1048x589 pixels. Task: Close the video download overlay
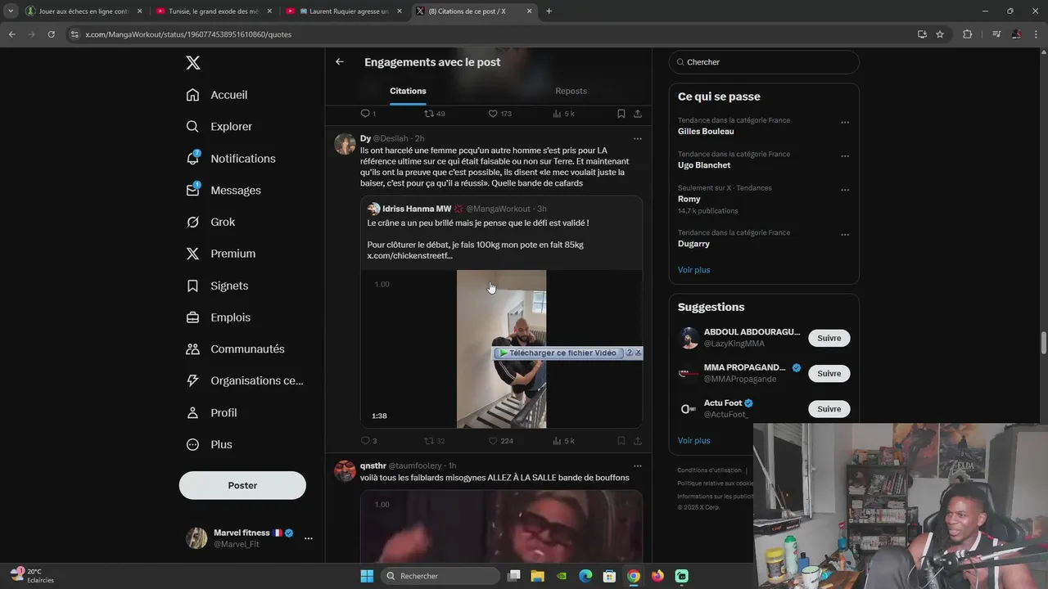(x=638, y=353)
